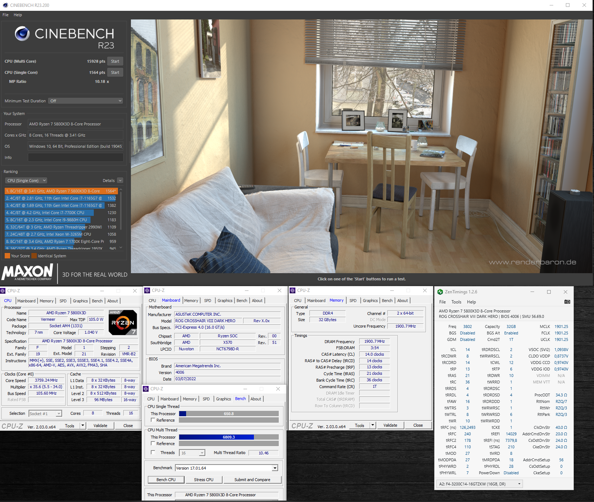Enable the Threads checkbox in CPU-Z Bench
594x502 pixels.
pyautogui.click(x=153, y=452)
